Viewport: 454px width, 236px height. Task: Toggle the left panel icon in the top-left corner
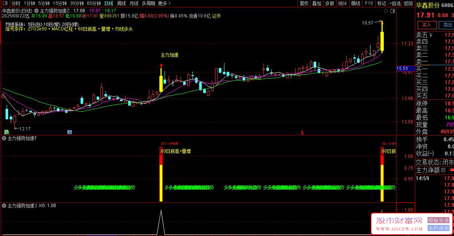pos(5,3)
